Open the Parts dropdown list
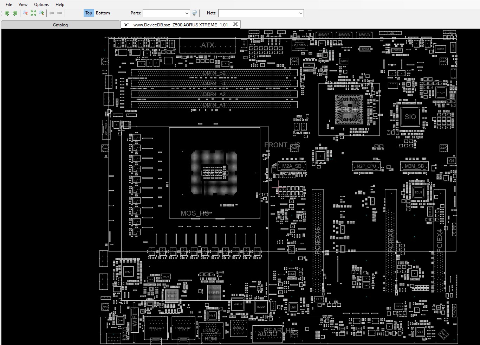Screen dimensions: 480x345 pyautogui.click(x=187, y=13)
